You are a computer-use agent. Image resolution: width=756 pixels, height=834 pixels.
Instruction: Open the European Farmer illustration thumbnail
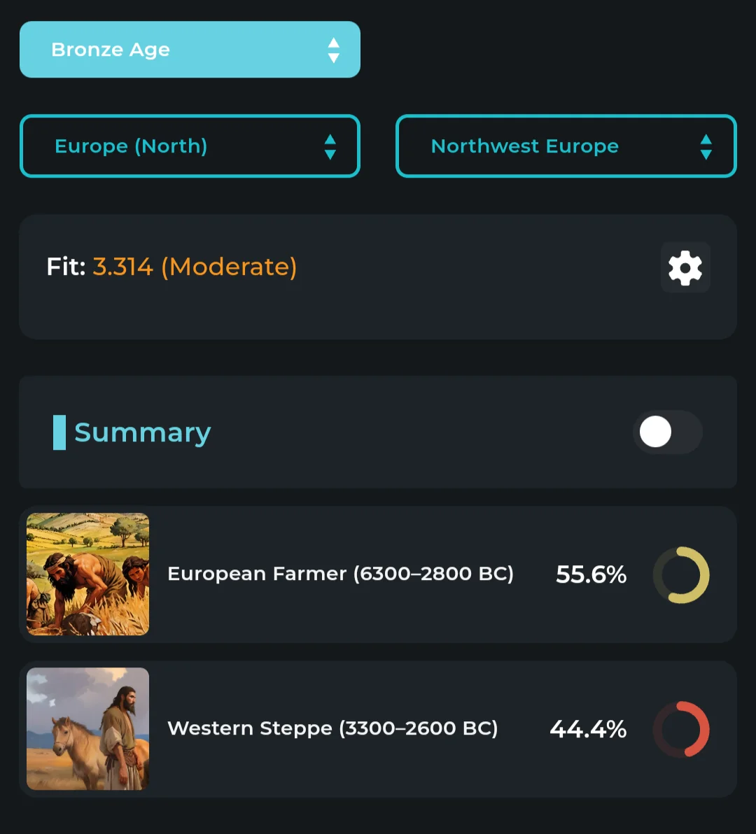click(x=87, y=574)
